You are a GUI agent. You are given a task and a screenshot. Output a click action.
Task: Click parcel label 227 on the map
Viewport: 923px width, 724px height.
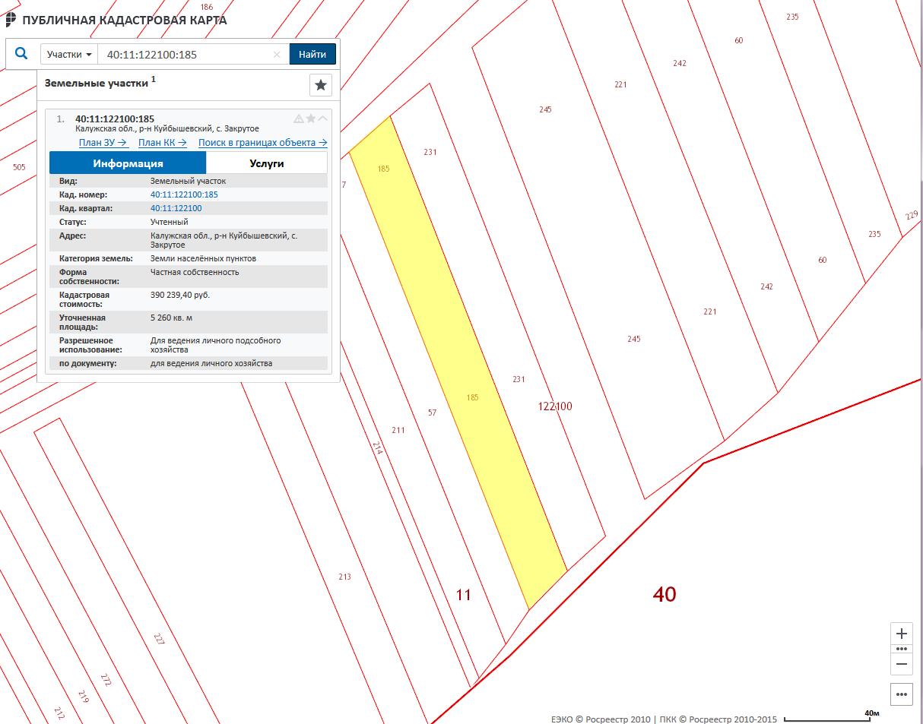click(x=159, y=639)
